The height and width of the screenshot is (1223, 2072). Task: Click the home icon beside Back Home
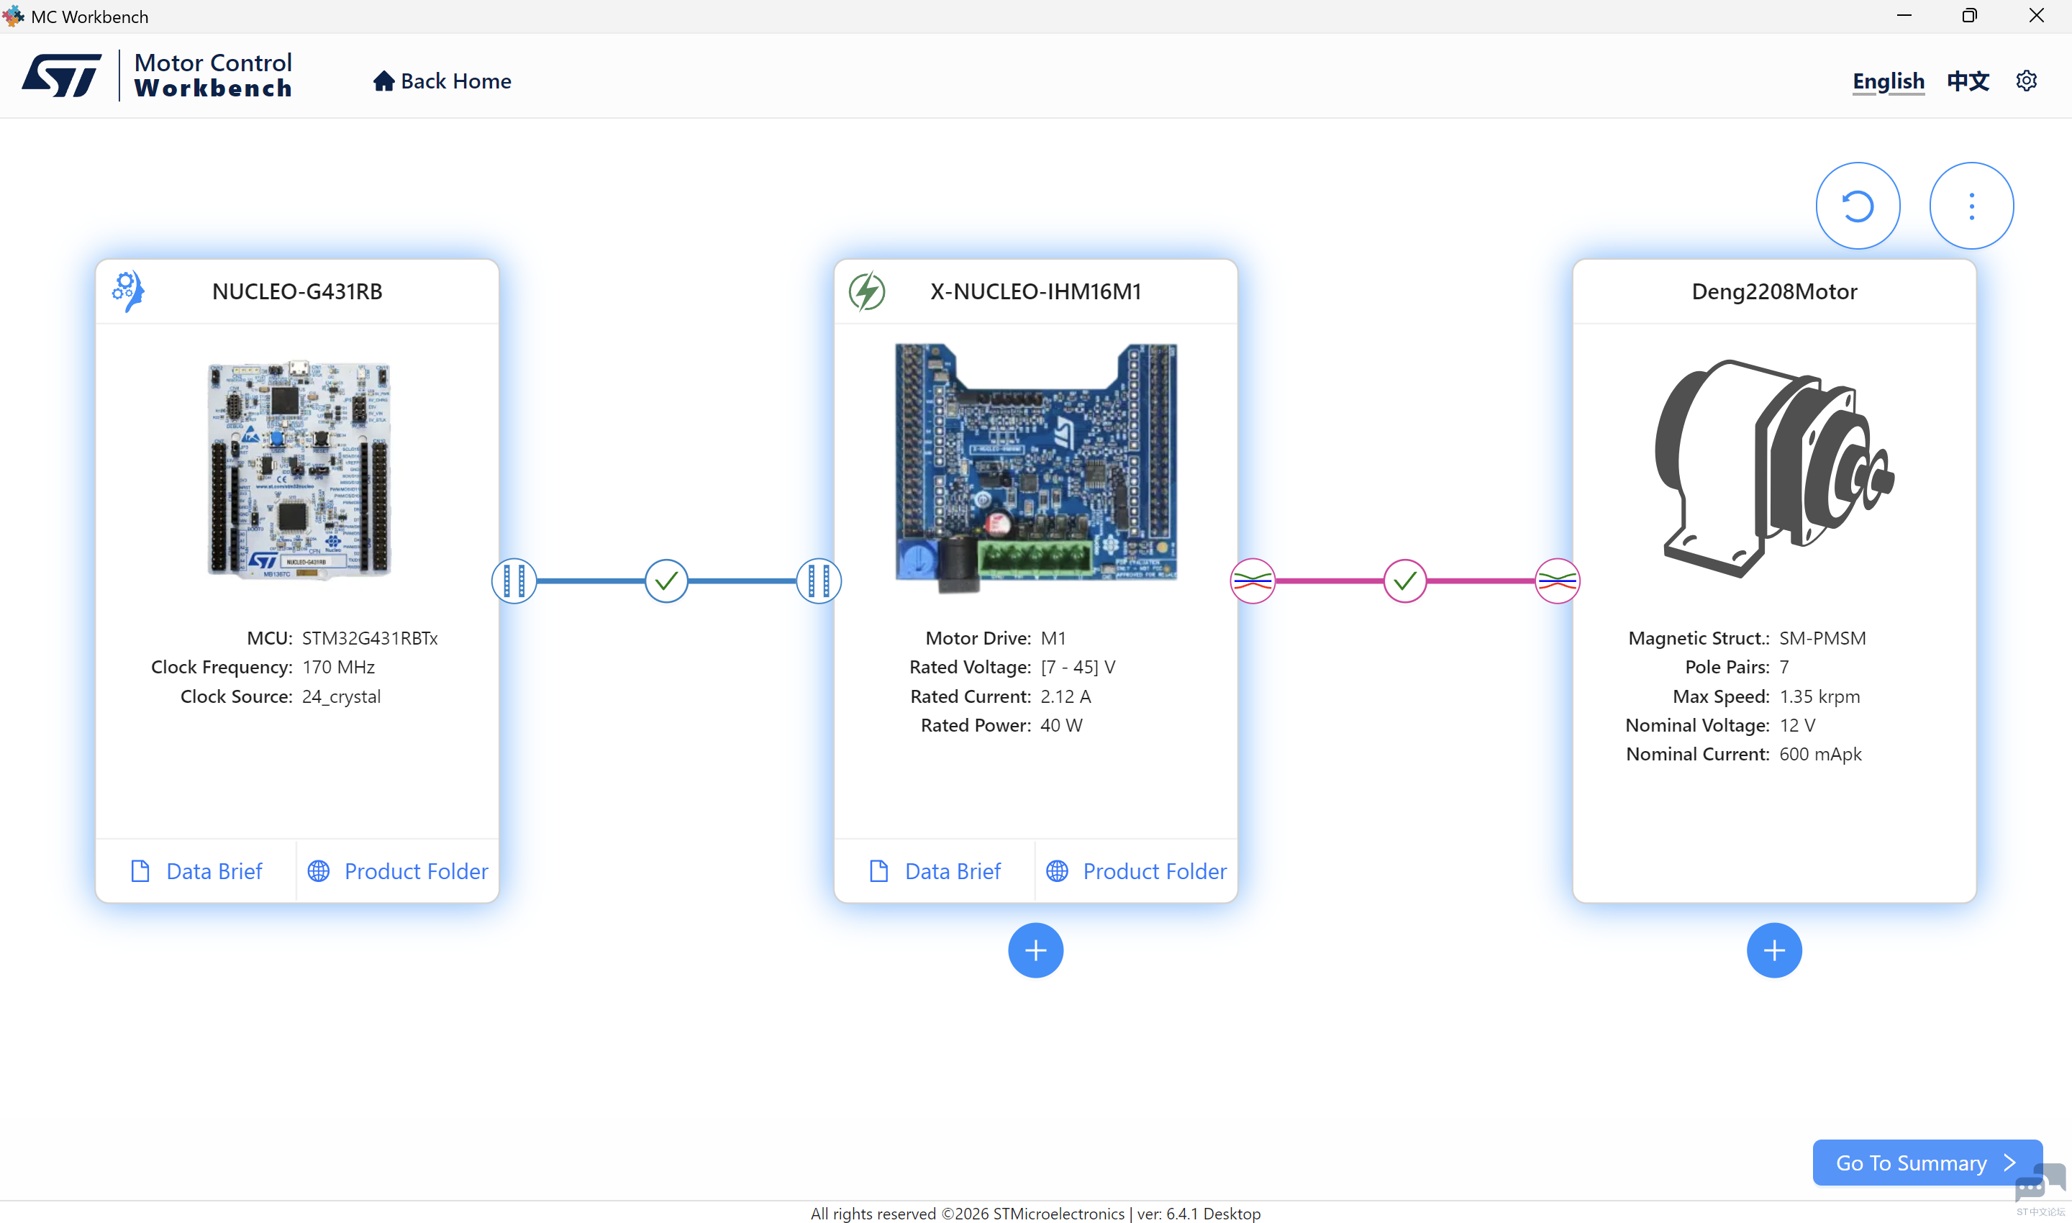pos(383,81)
